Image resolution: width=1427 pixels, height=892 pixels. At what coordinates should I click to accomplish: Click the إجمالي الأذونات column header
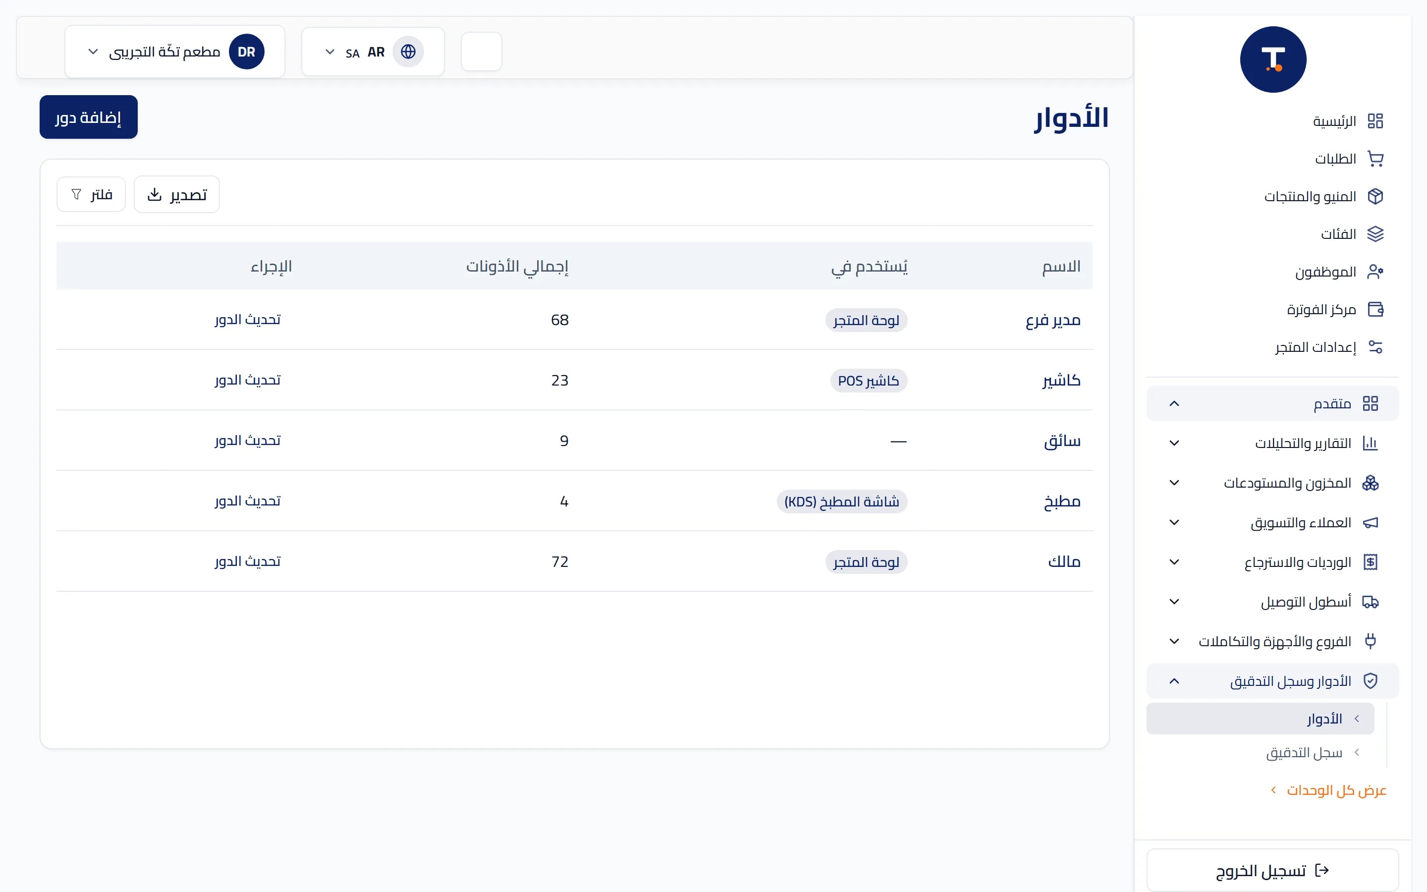pos(518,267)
